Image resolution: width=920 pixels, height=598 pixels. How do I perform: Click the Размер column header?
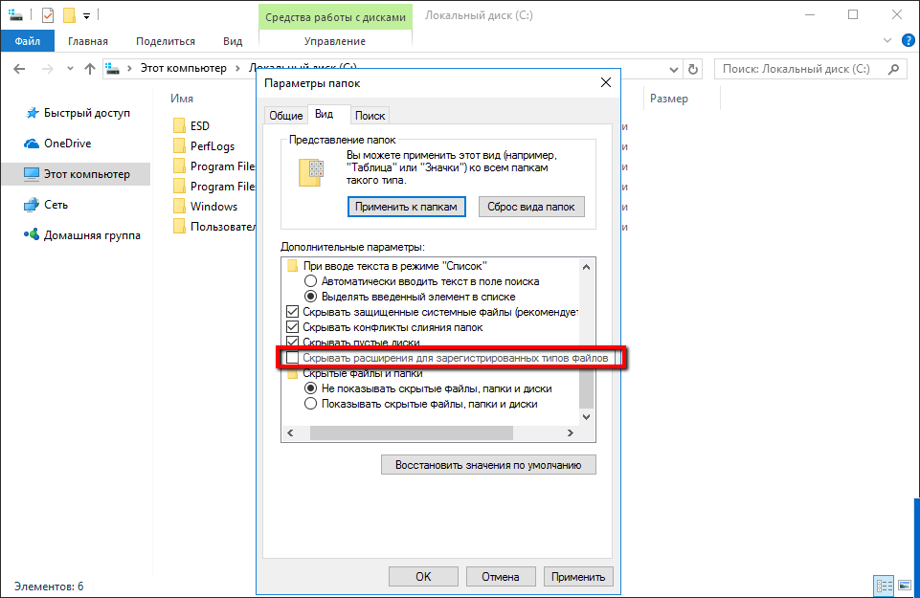coord(669,99)
